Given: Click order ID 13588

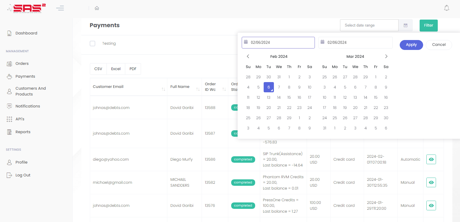Looking at the screenshot, I should pyautogui.click(x=210, y=108).
